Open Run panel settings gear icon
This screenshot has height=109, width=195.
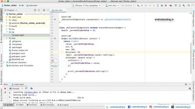186,84
